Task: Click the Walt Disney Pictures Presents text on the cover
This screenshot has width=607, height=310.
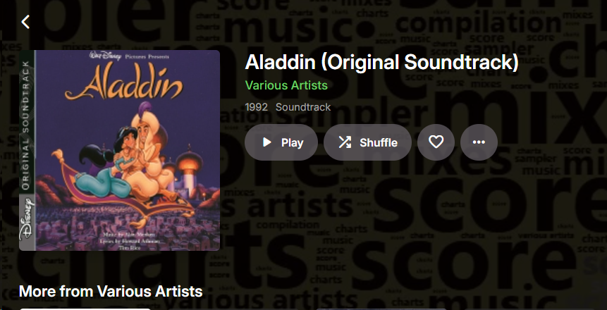Action: point(129,56)
